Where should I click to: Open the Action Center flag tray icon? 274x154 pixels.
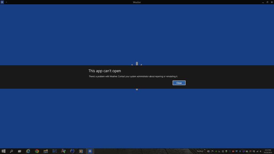coord(212,151)
